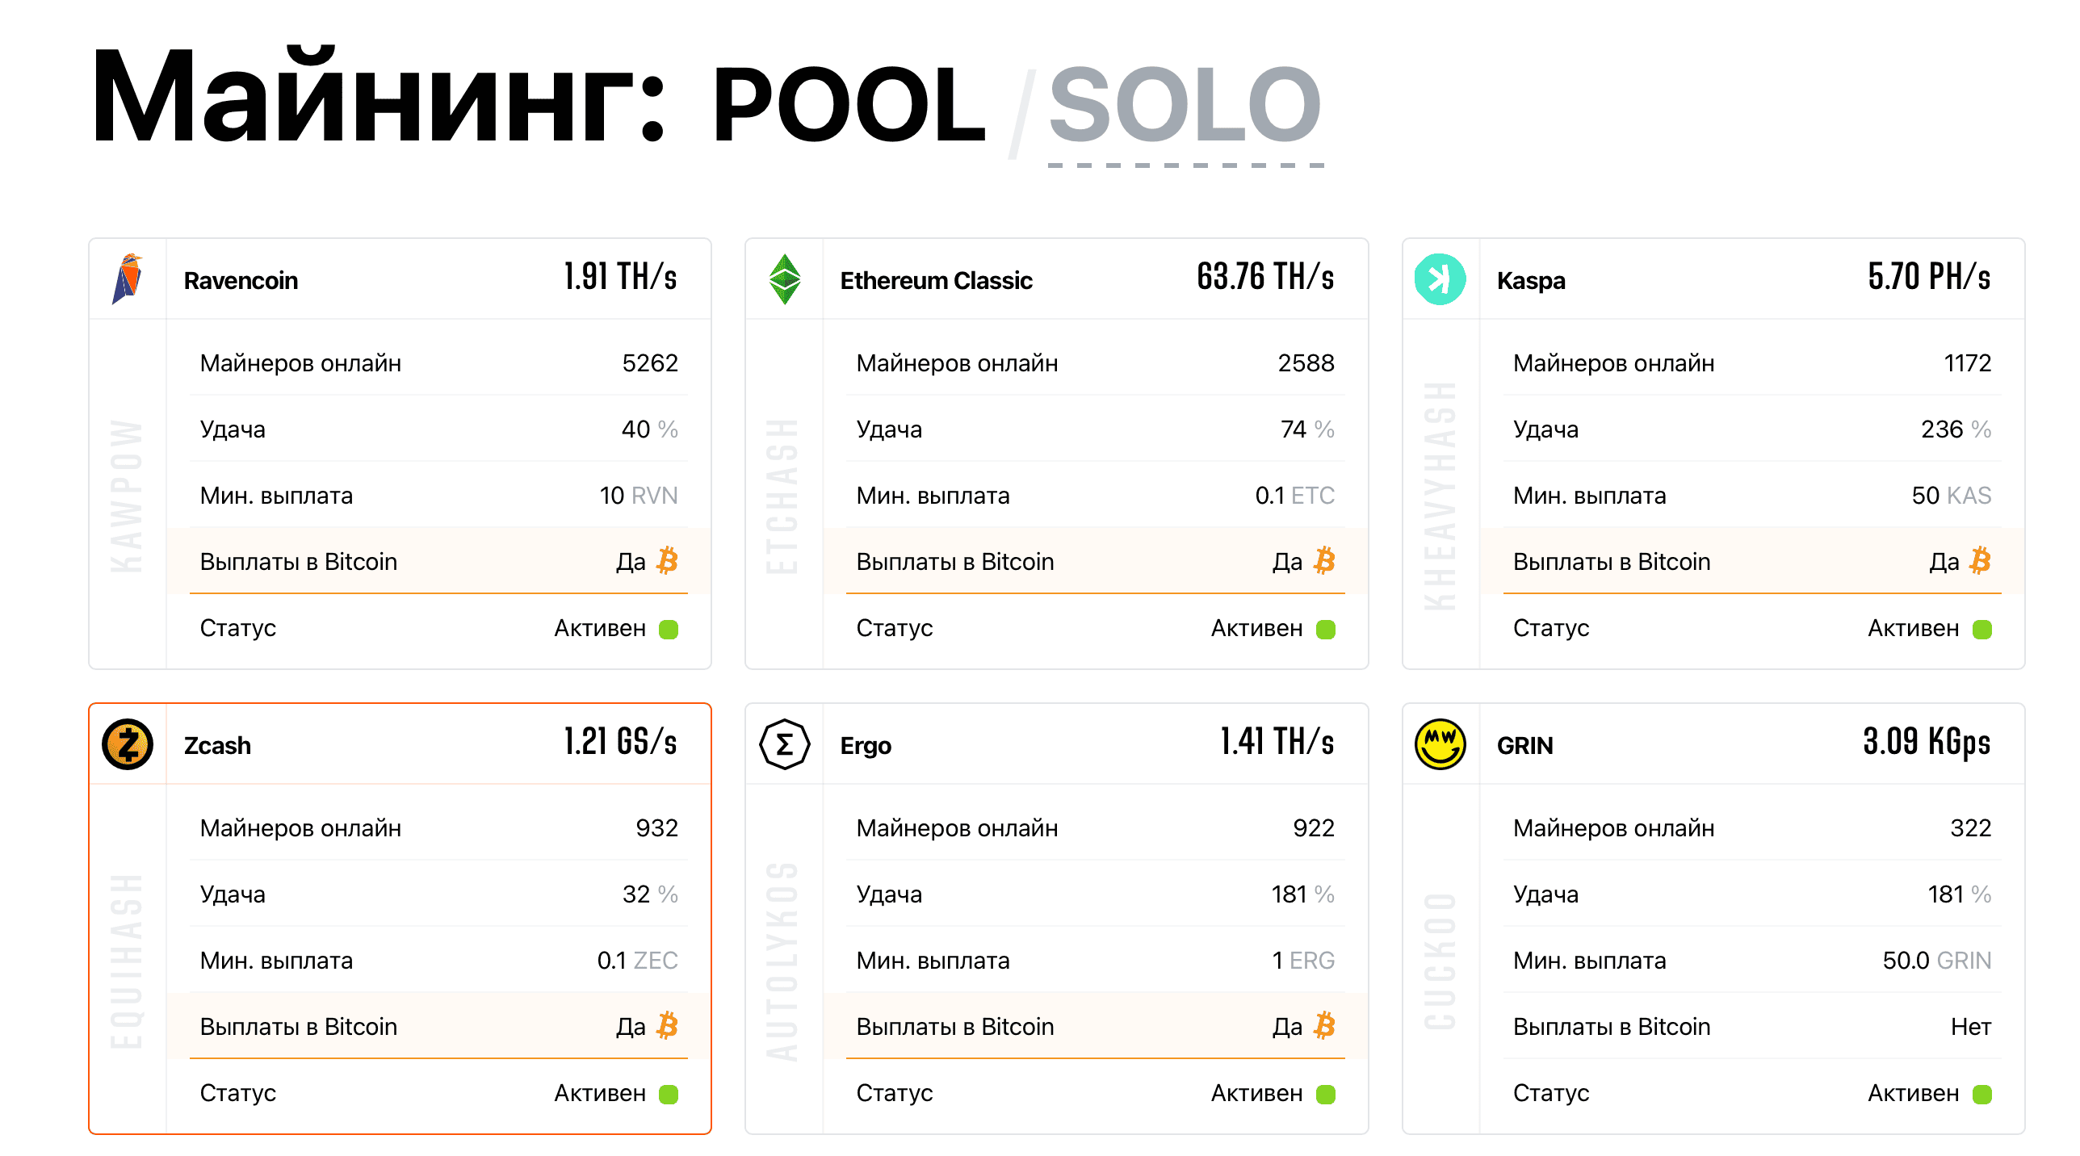
Task: Open the Kaspa pool title link
Action: [x=1531, y=280]
